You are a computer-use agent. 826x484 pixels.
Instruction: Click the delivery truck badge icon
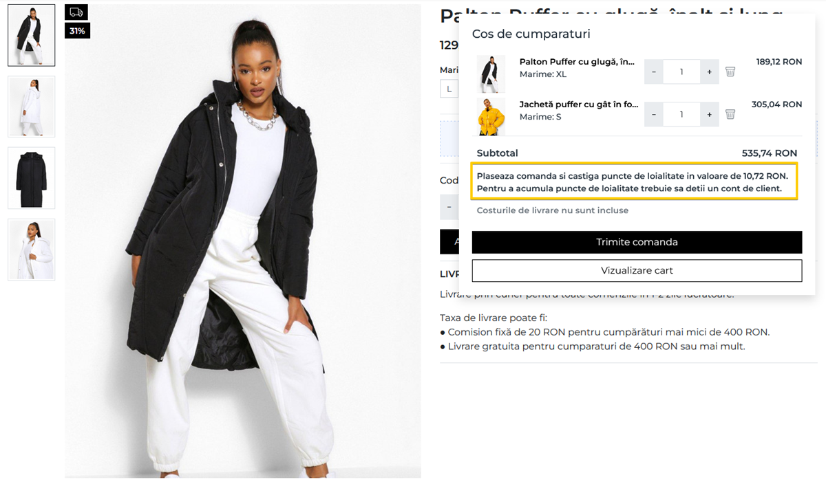point(77,12)
